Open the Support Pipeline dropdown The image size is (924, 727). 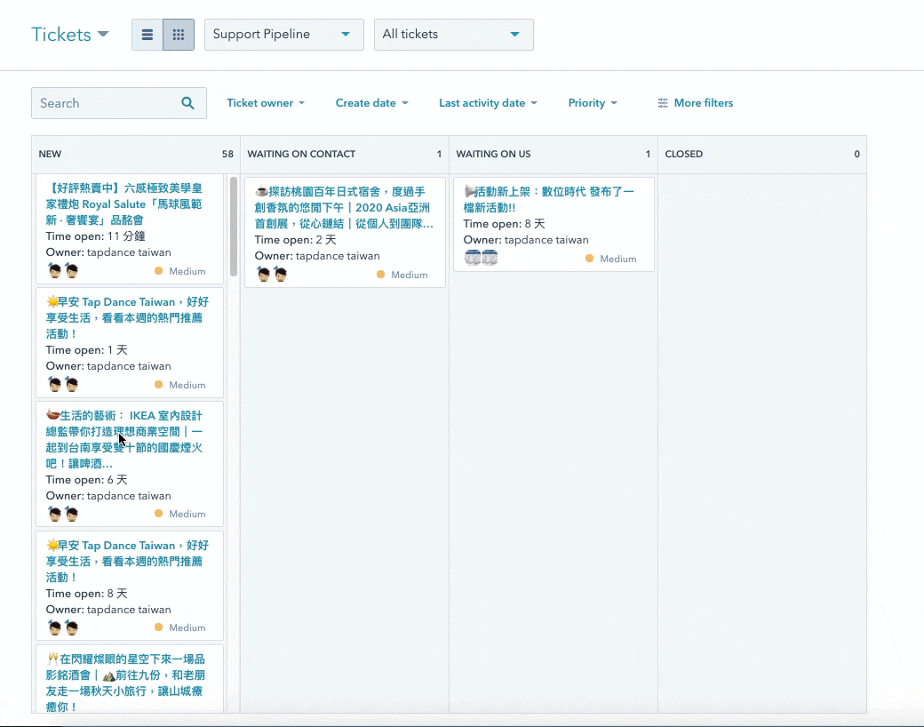pyautogui.click(x=283, y=35)
